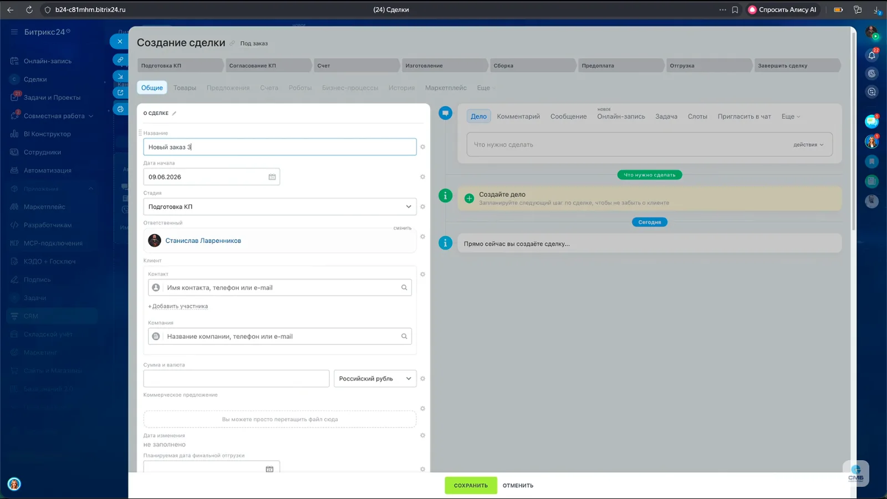Open Стадия dropdown showing Подготовка КП

click(280, 207)
